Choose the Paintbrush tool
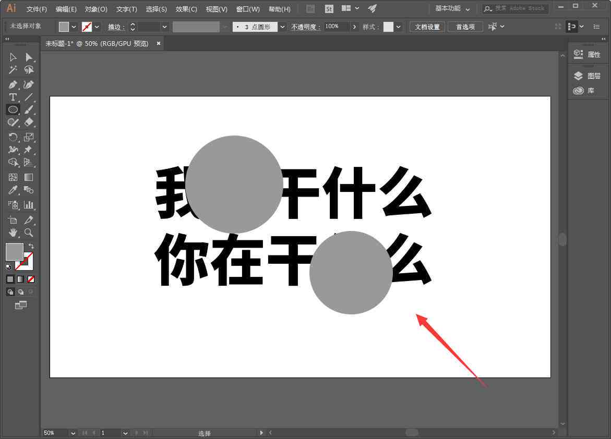Screen dimensions: 611x439 [29, 109]
